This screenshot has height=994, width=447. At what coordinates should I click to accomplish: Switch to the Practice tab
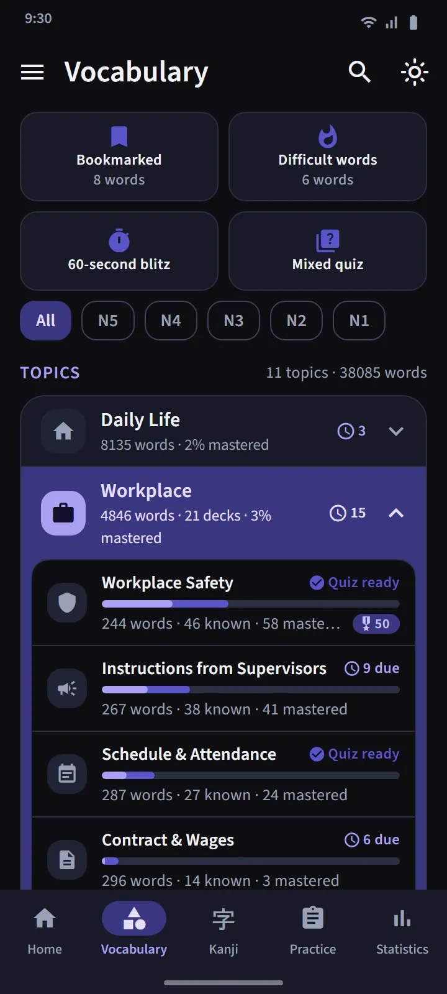tap(313, 931)
